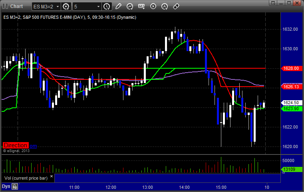Open the time template clock menu
304x192 pixels.
tap(107, 7)
